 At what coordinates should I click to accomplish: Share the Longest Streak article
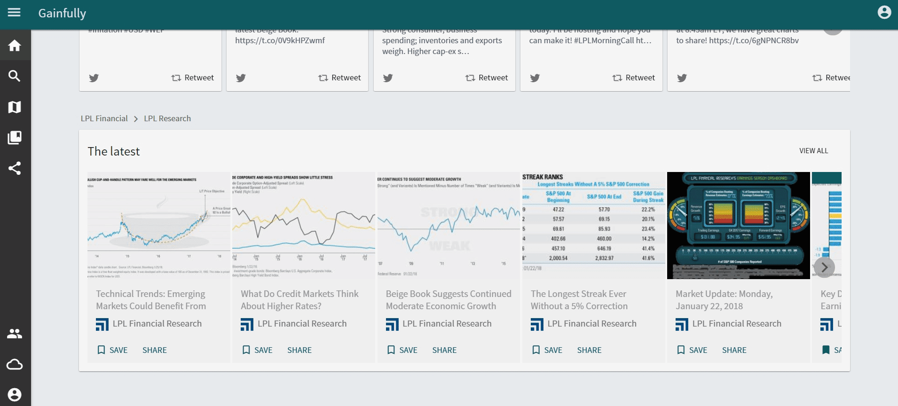pyautogui.click(x=589, y=350)
